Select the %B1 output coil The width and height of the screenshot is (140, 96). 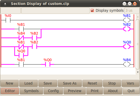[x=127, y=20]
